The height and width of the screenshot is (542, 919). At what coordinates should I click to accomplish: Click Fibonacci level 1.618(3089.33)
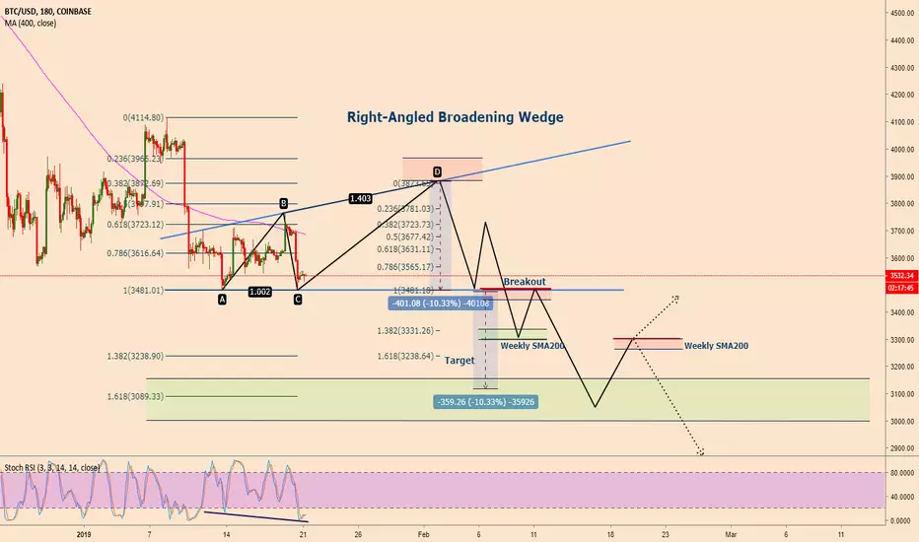point(135,397)
